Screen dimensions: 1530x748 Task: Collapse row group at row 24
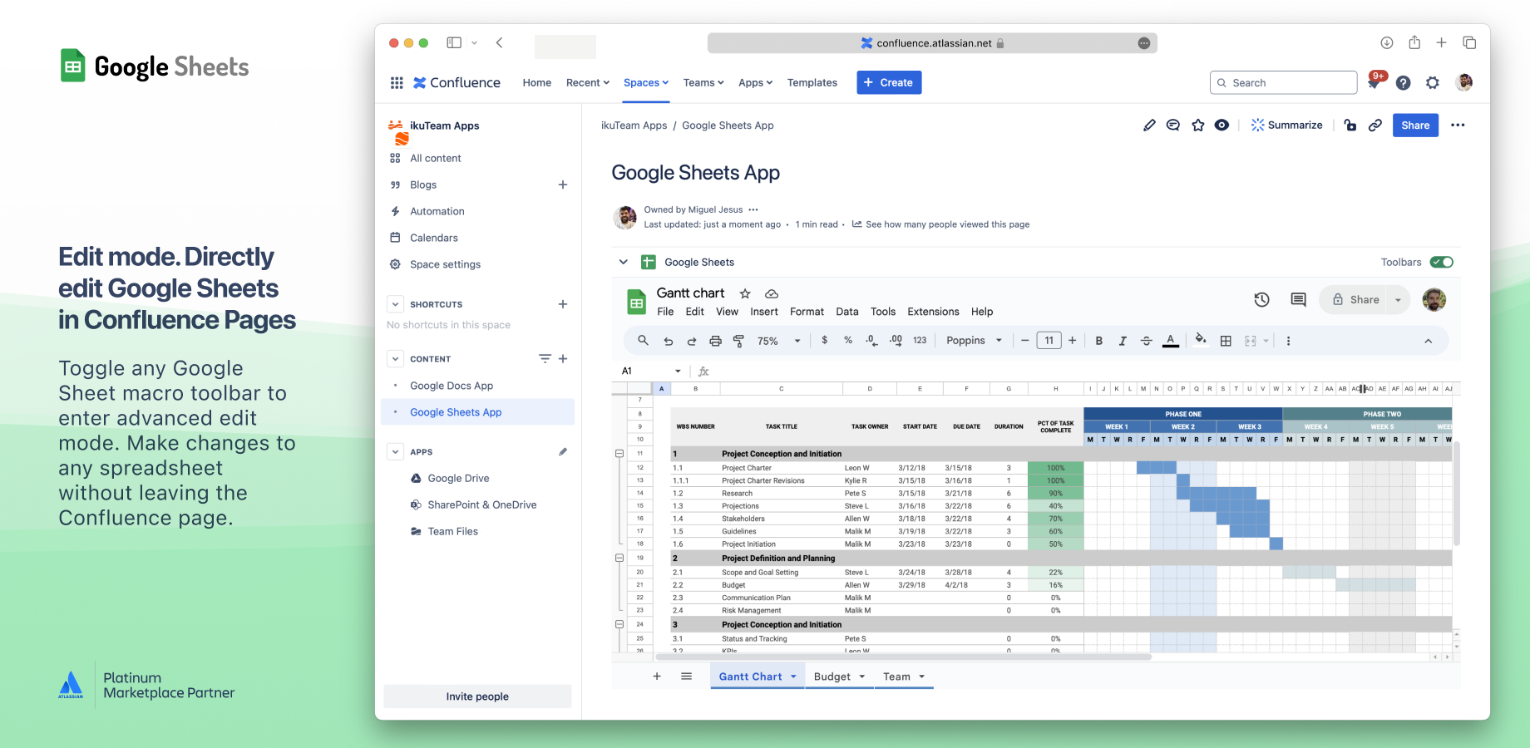[x=619, y=624]
